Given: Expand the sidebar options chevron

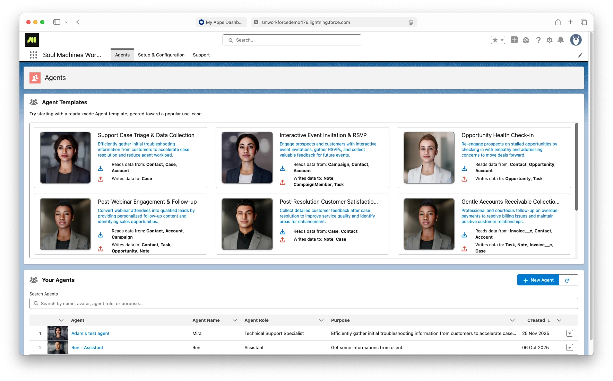Looking at the screenshot, I should [66, 22].
